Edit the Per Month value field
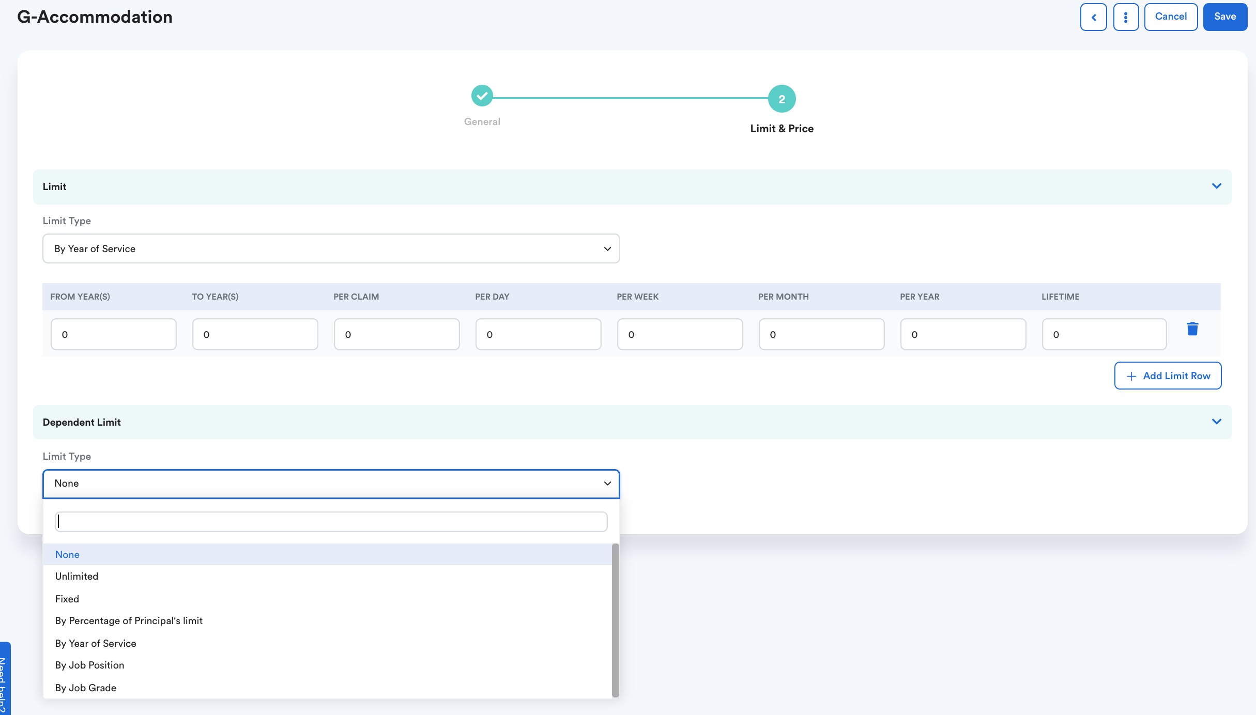 (x=822, y=334)
